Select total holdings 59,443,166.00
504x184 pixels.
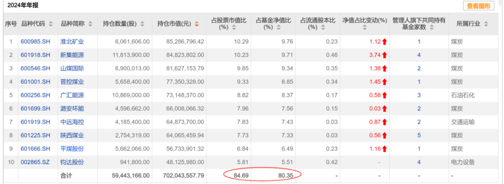(131, 176)
